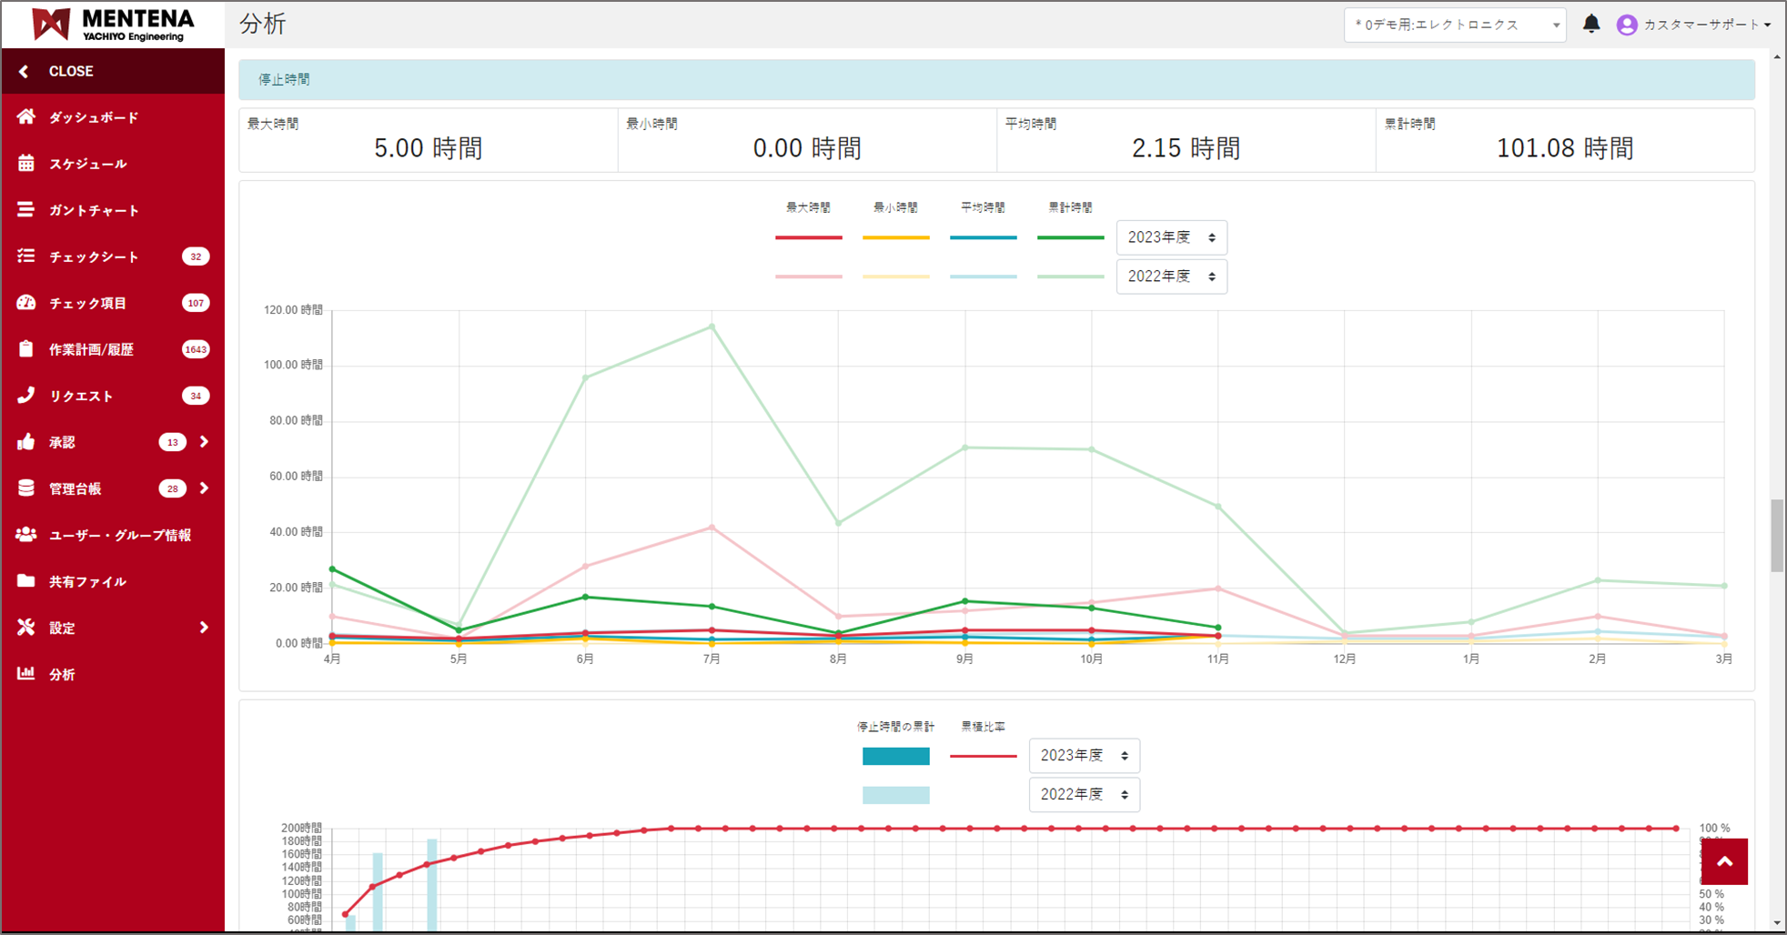Open the 2022年度 dropdown in cumulative chart

tap(1084, 795)
